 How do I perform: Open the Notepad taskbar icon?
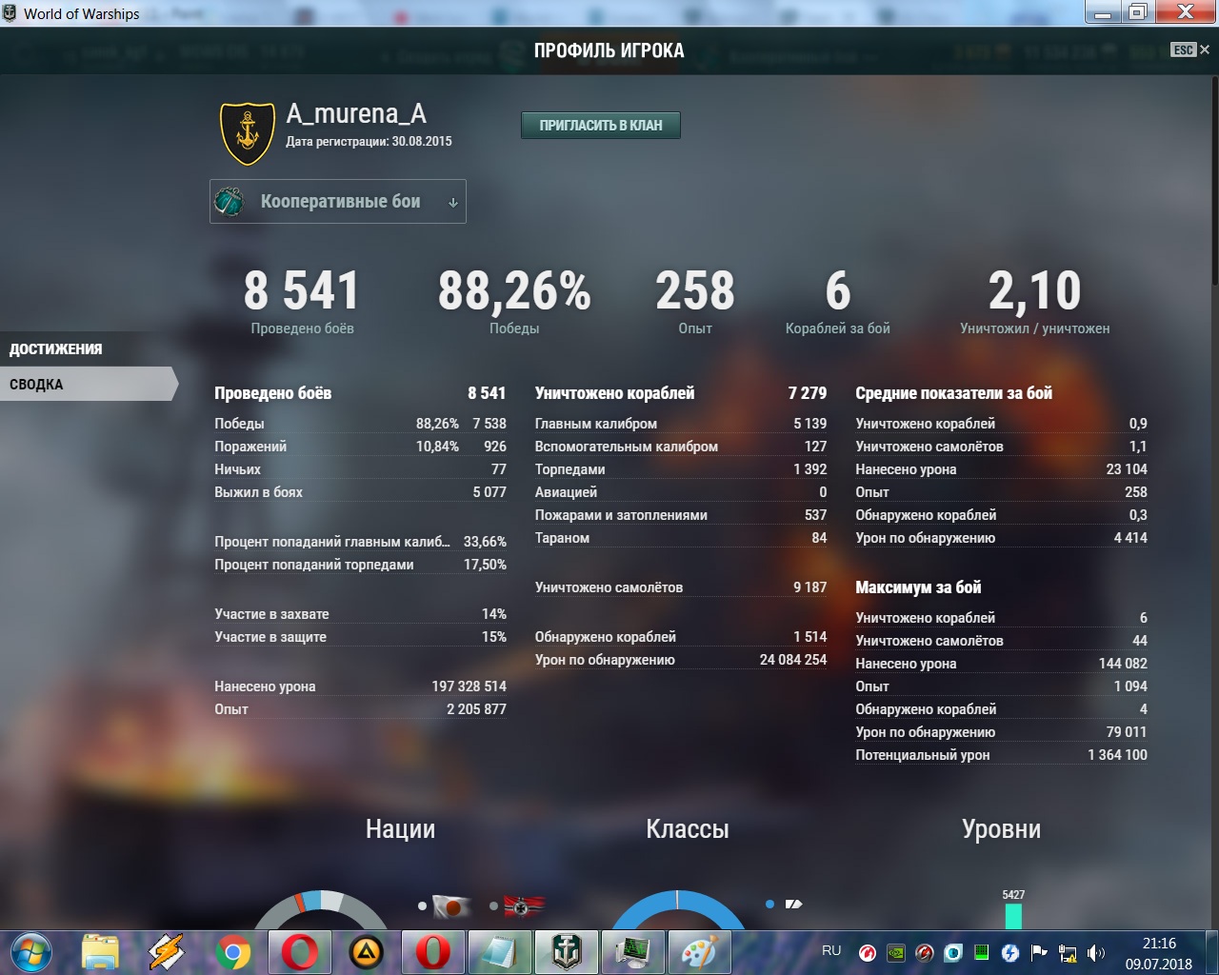pyautogui.click(x=499, y=952)
